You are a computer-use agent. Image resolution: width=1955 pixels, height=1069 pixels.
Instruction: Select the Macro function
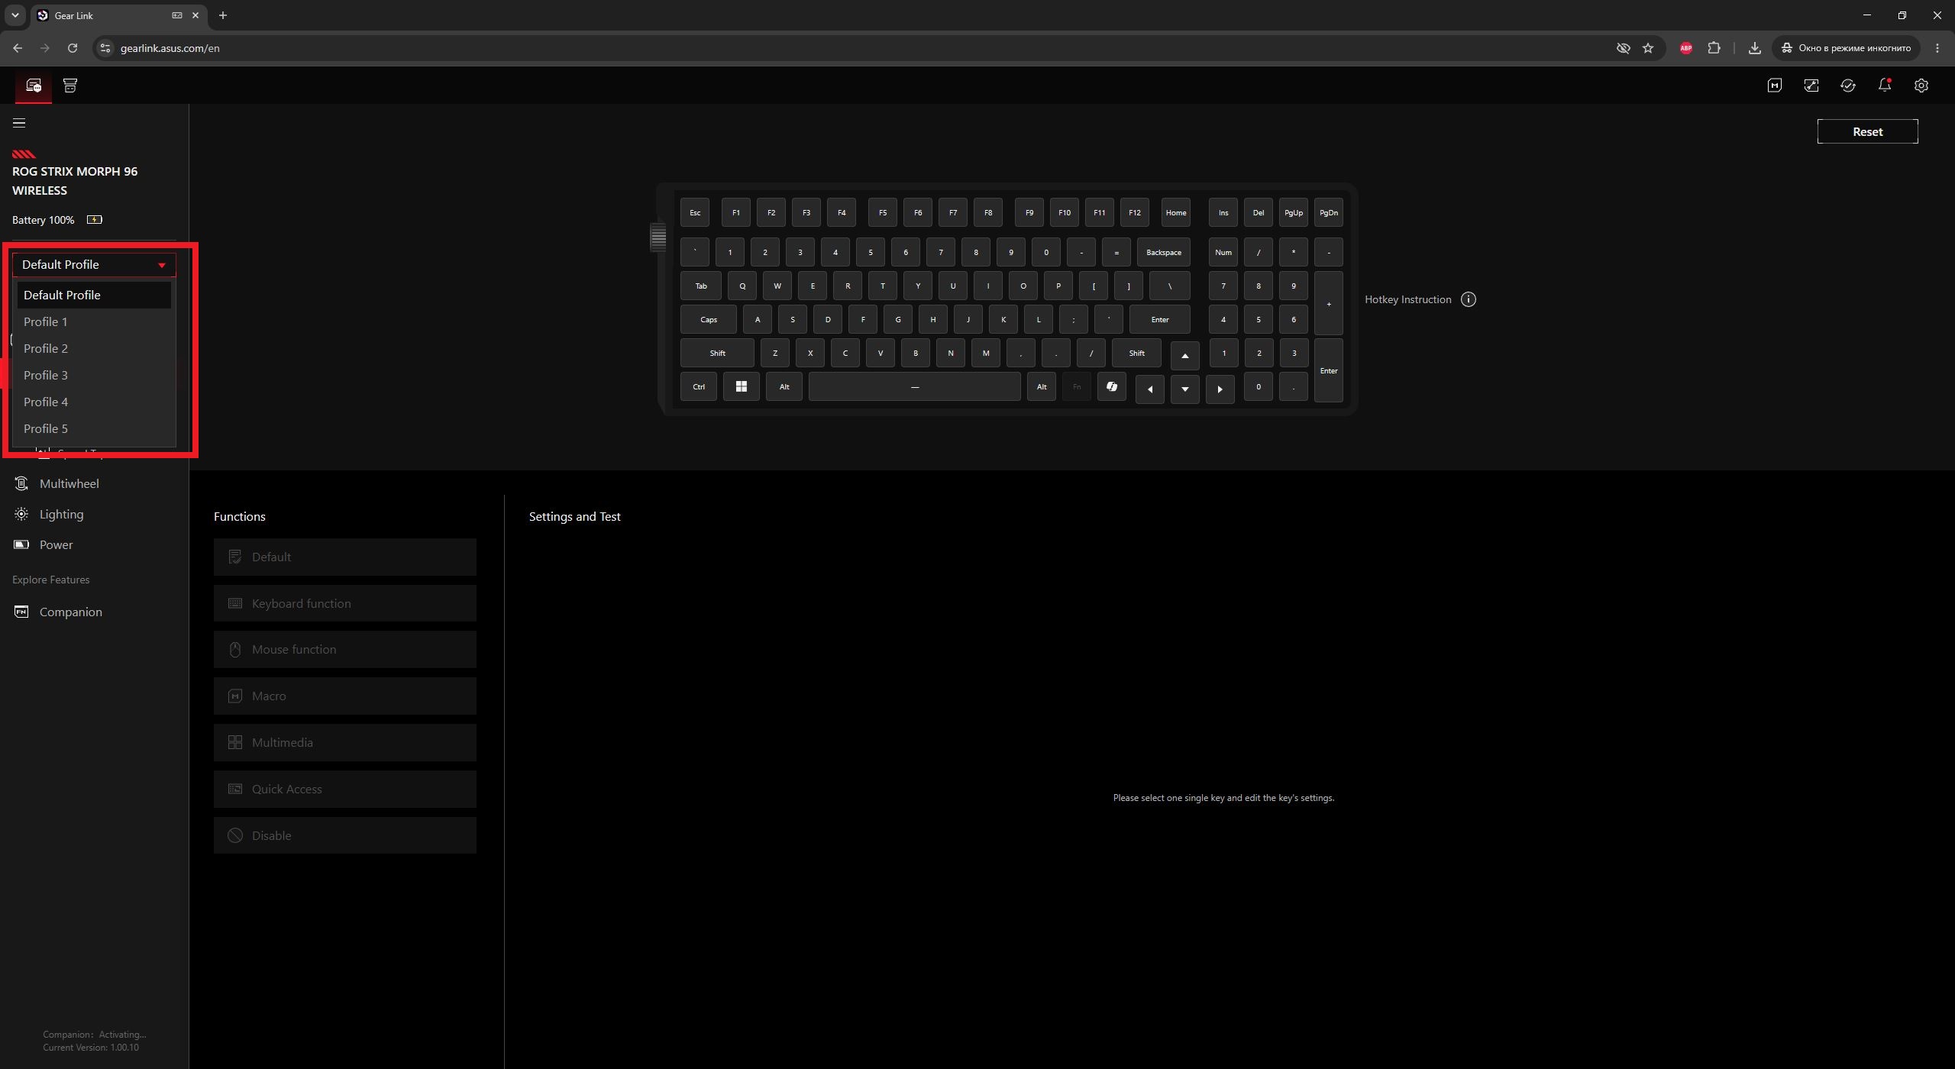(x=345, y=696)
